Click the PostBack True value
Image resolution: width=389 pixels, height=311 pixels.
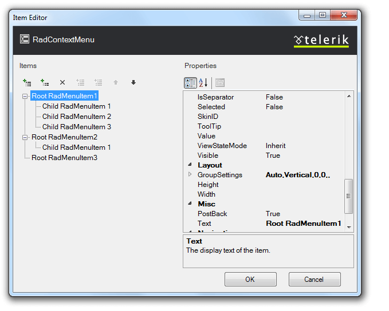tap(273, 213)
